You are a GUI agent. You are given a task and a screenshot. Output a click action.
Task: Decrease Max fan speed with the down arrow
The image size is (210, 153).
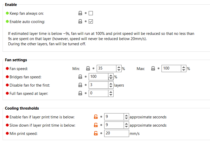pos(184,70)
